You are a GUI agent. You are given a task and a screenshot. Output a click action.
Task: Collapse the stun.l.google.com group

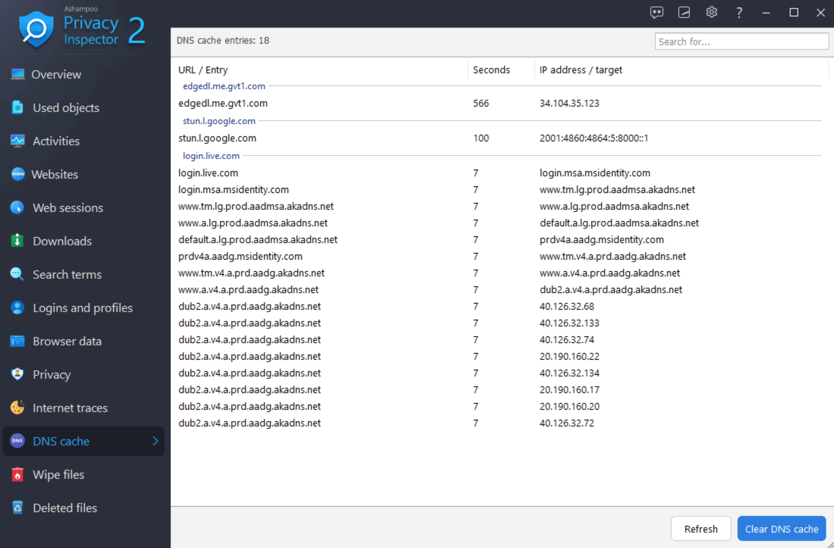[x=218, y=121]
